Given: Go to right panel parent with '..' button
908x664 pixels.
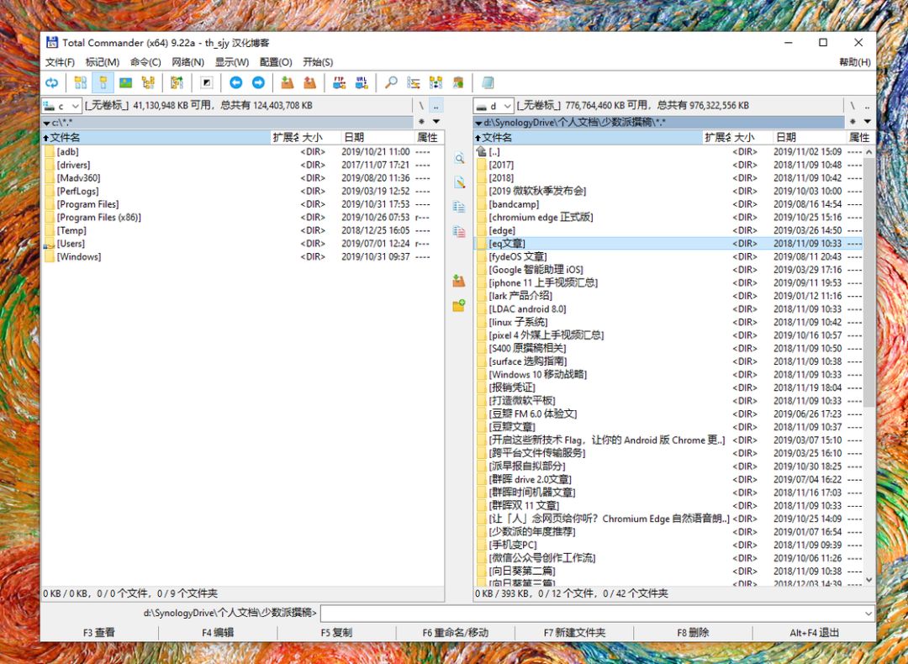Looking at the screenshot, I should tap(868, 106).
